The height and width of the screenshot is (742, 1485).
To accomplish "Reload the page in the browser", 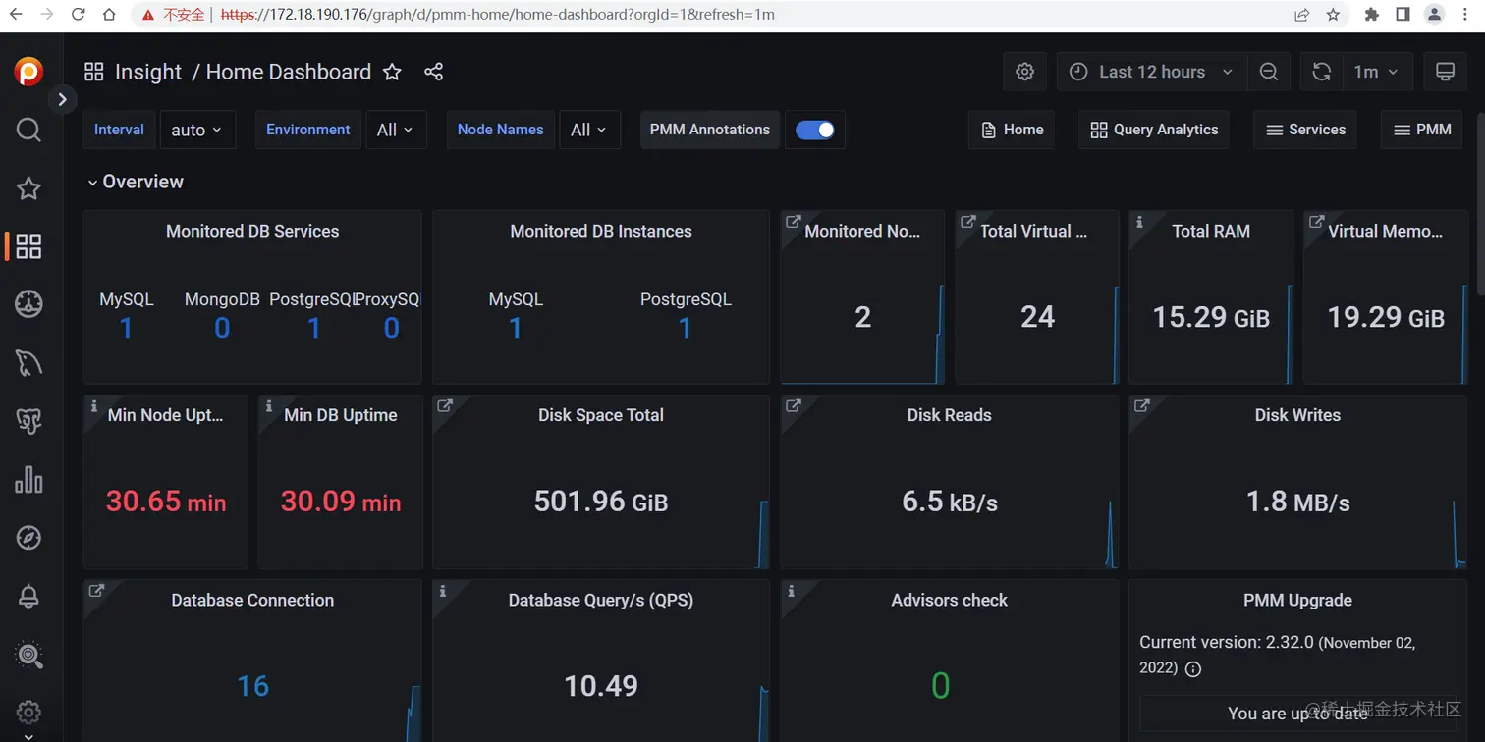I will (79, 15).
